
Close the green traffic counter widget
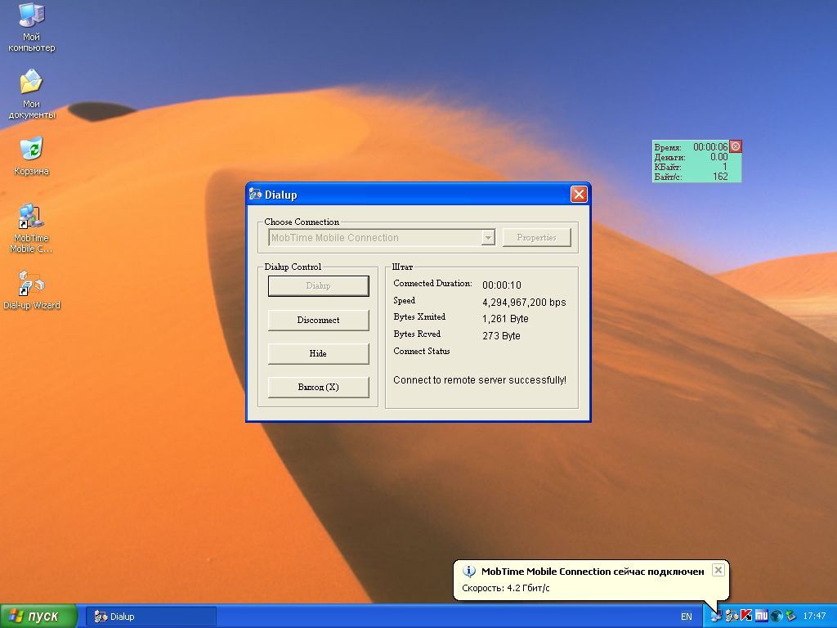pyautogui.click(x=736, y=146)
